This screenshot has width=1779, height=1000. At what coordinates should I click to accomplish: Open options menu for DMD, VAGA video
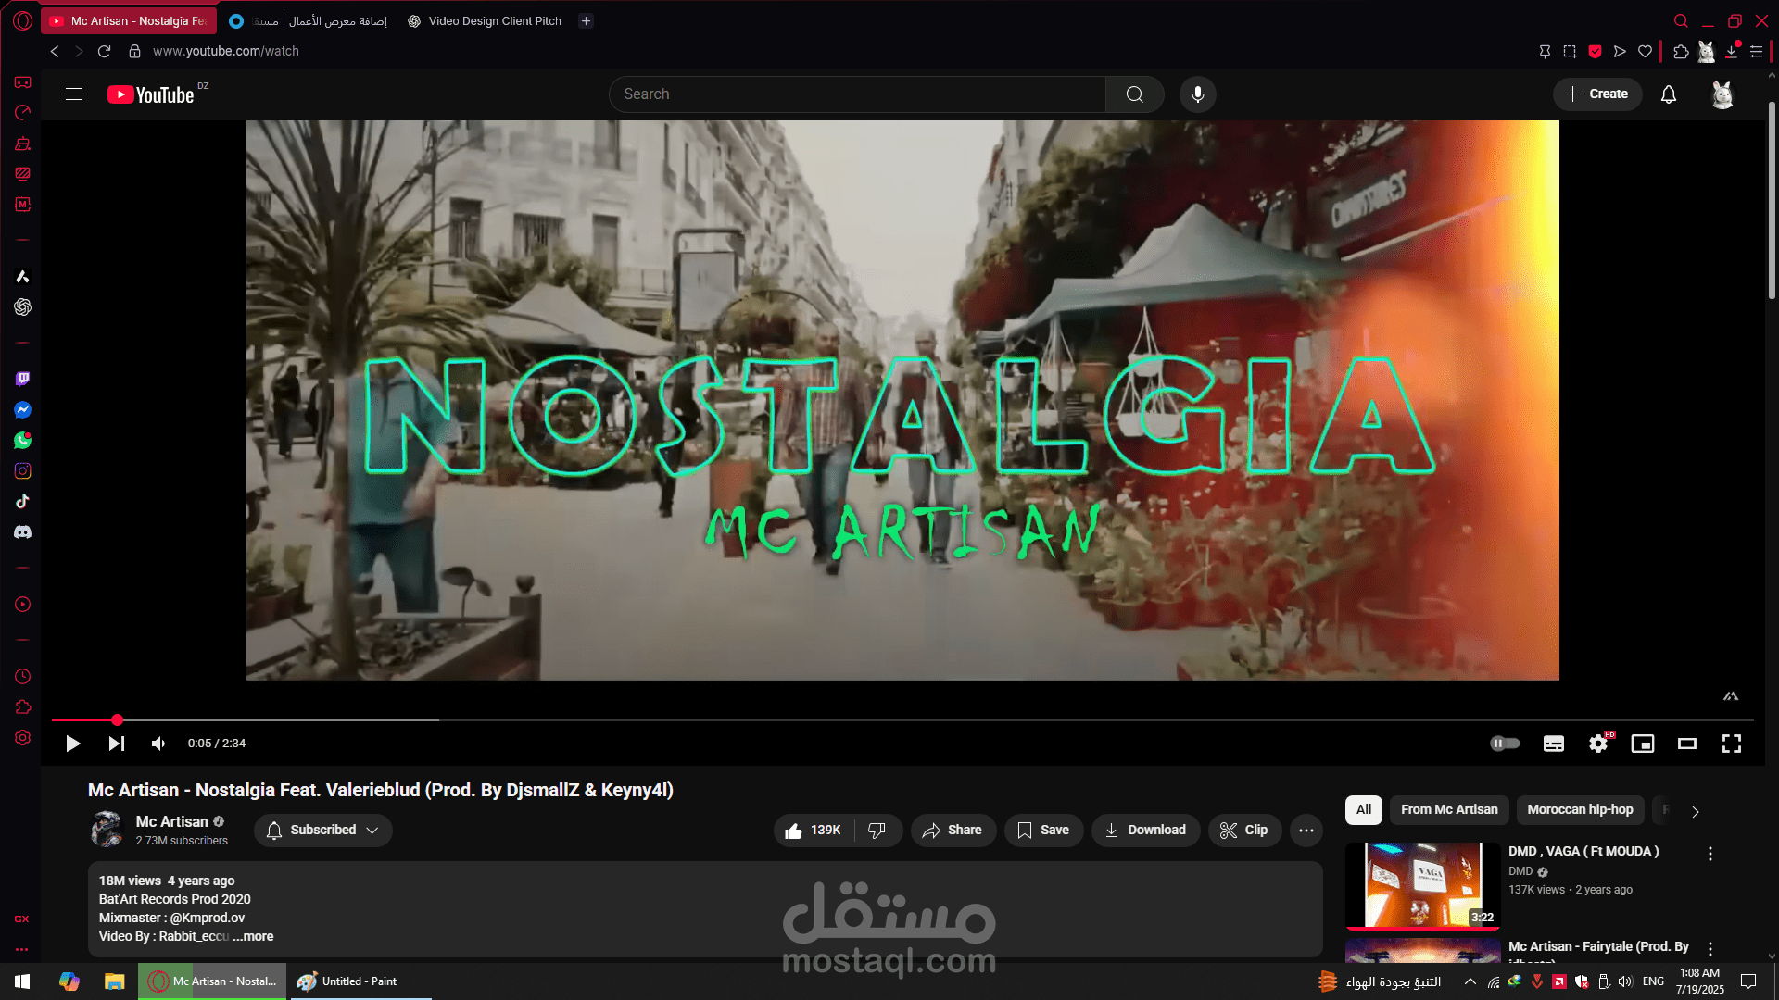tap(1710, 854)
